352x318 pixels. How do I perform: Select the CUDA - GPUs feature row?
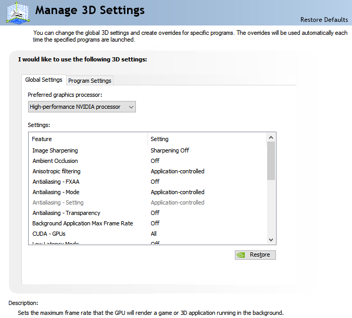coord(49,234)
